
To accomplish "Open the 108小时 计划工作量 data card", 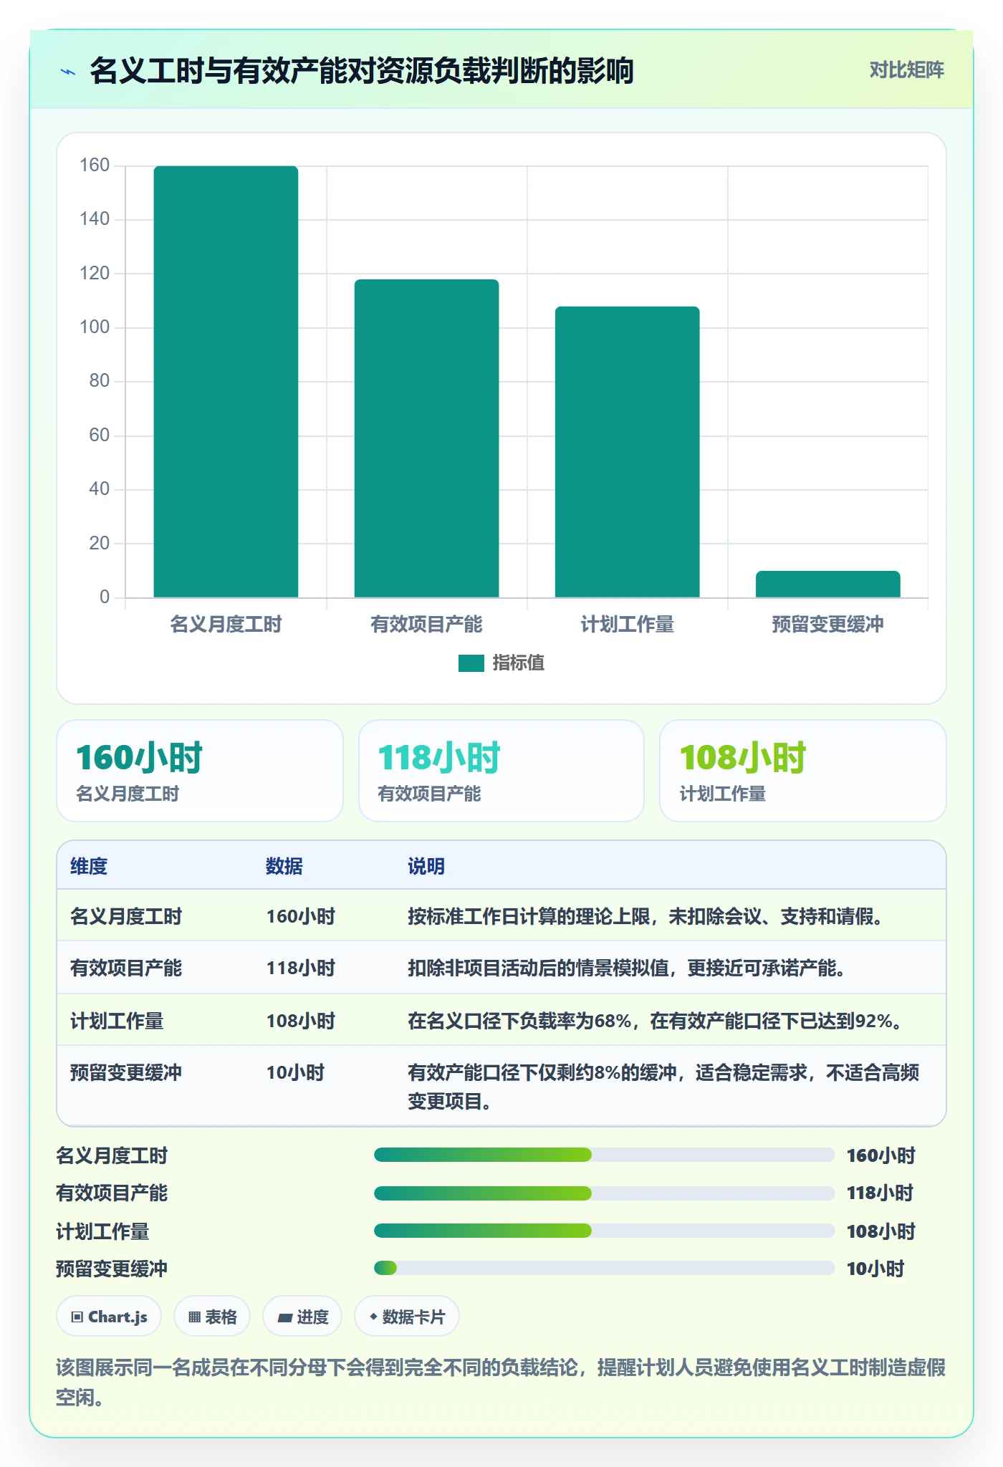I will pos(803,771).
